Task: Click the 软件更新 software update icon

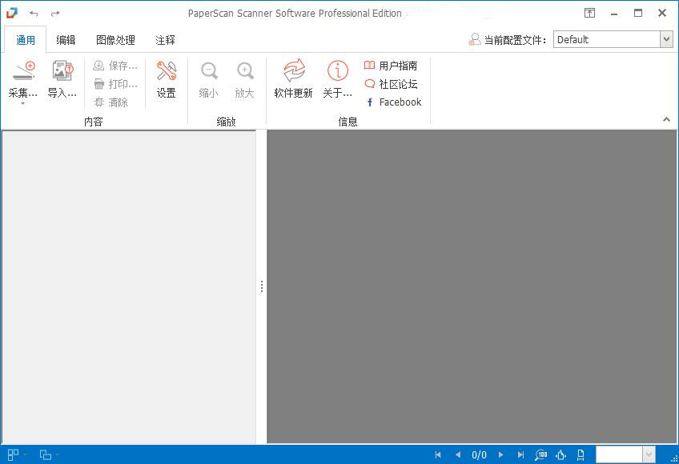Action: point(293,72)
